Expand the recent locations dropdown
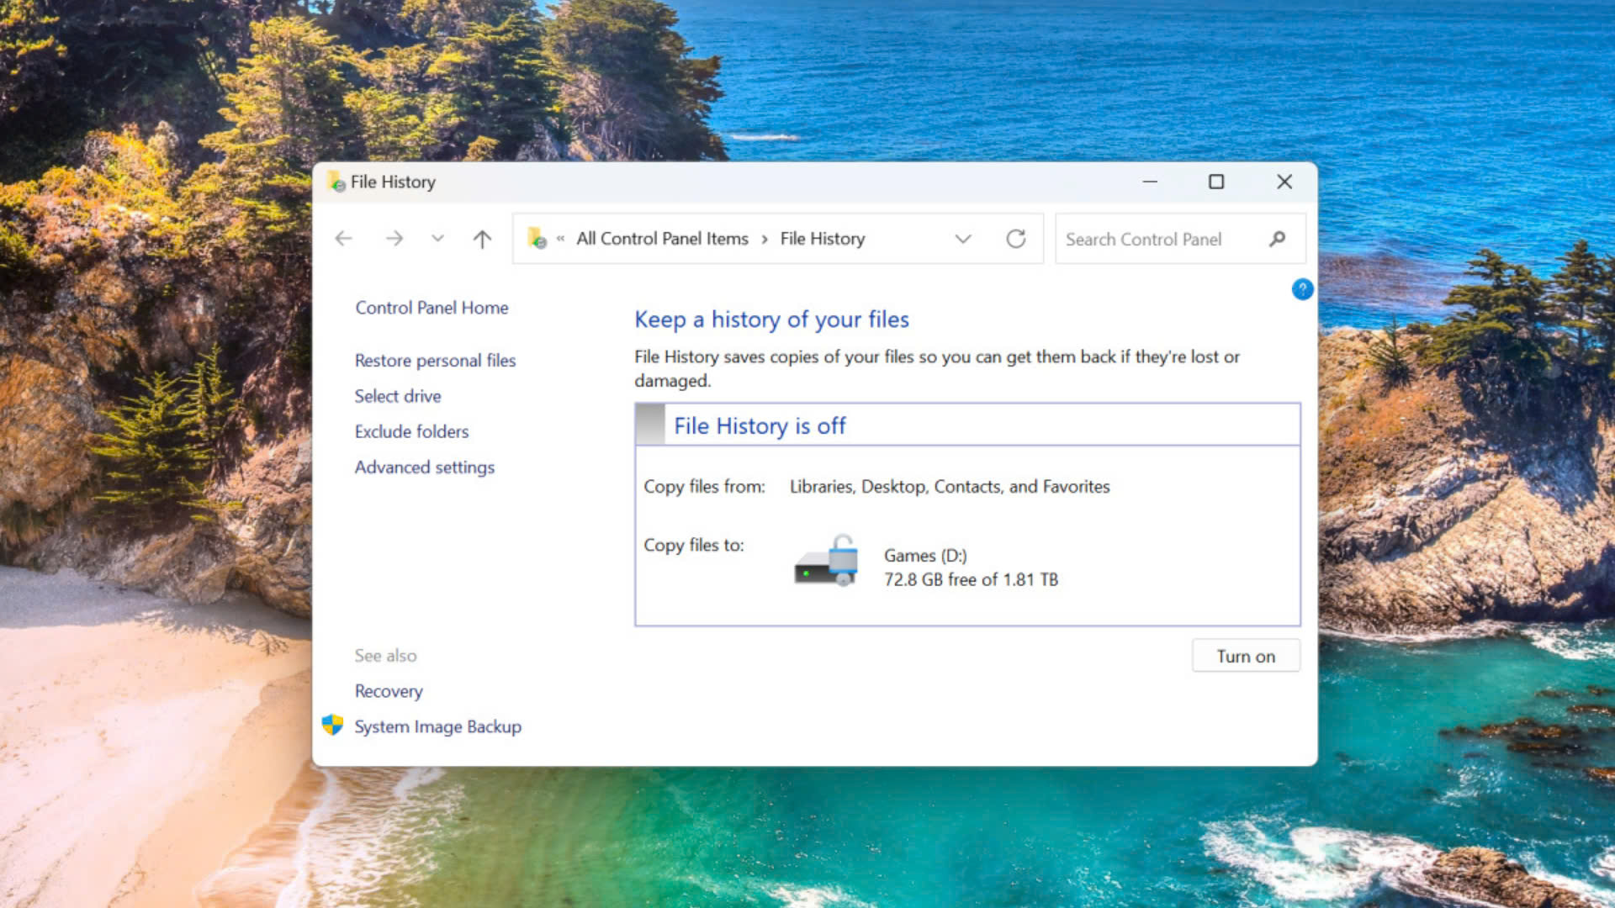 pos(437,239)
